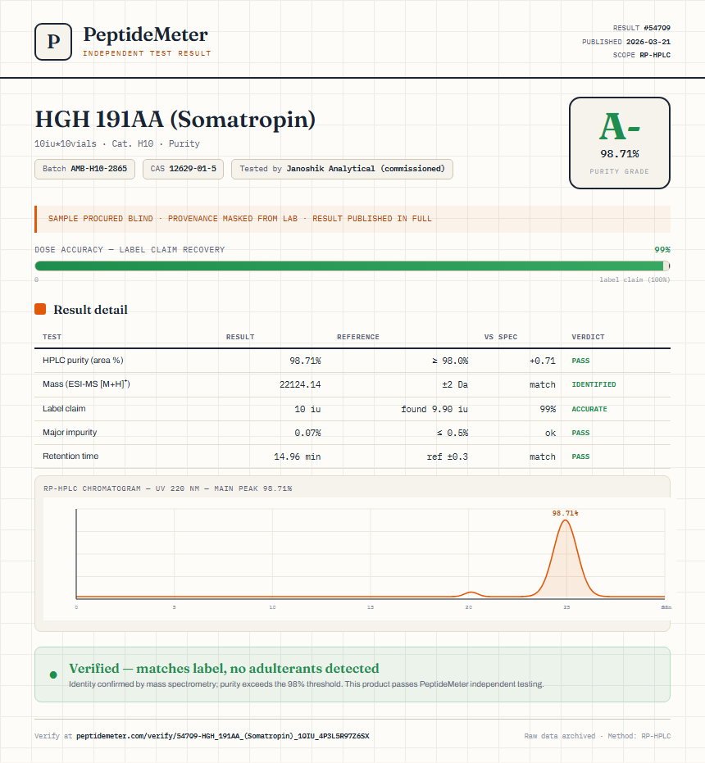The height and width of the screenshot is (763, 705).
Task: Click the IDENTIFIED verdict label
Action: tap(594, 384)
